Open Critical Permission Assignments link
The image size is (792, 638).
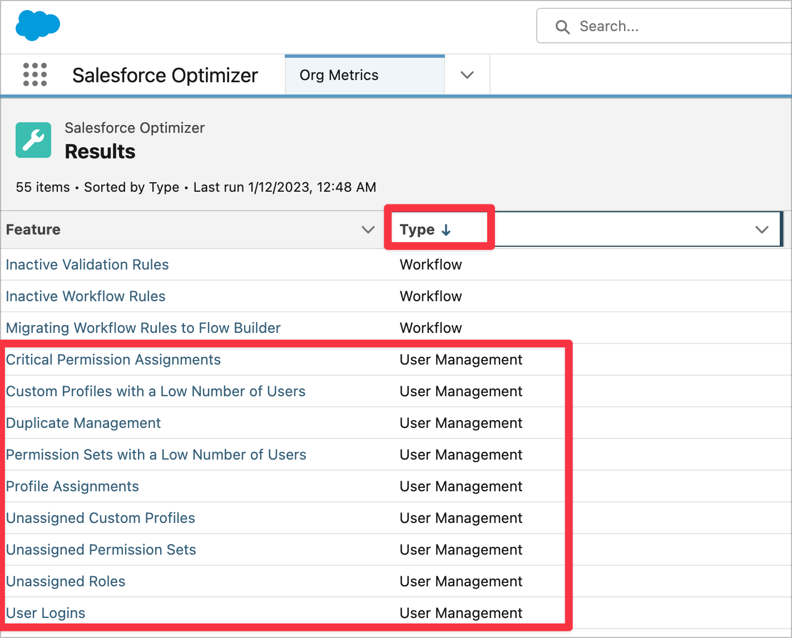113,360
